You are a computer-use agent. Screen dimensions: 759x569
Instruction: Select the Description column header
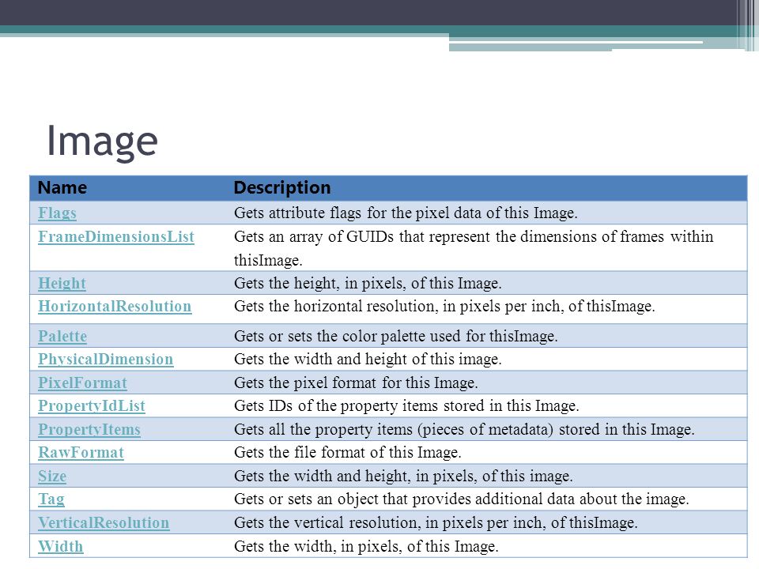282,188
